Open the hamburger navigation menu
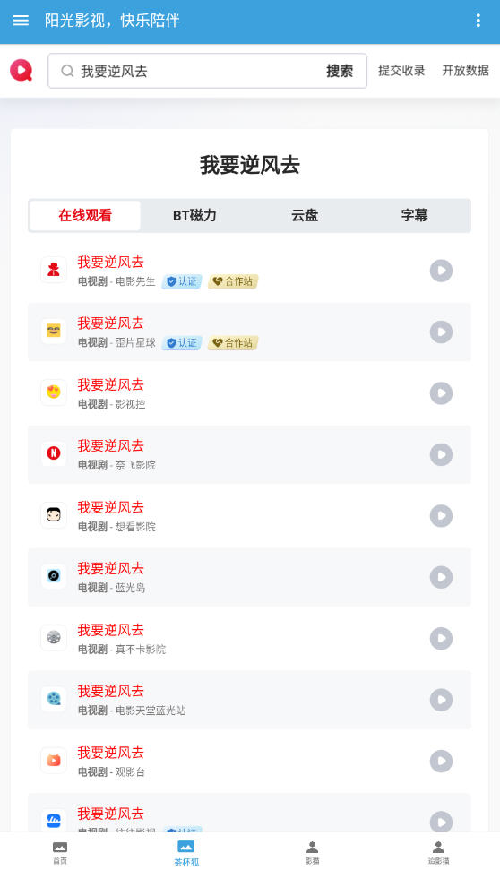 (21, 21)
